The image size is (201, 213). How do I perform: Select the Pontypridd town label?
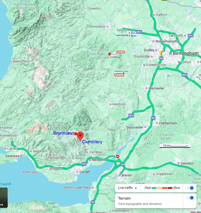56,158
